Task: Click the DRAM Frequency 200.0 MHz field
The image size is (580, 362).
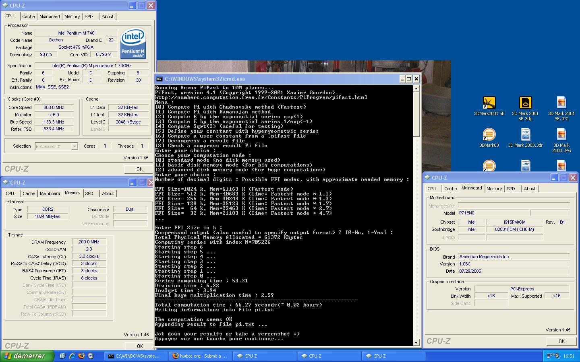Action: (x=89, y=242)
